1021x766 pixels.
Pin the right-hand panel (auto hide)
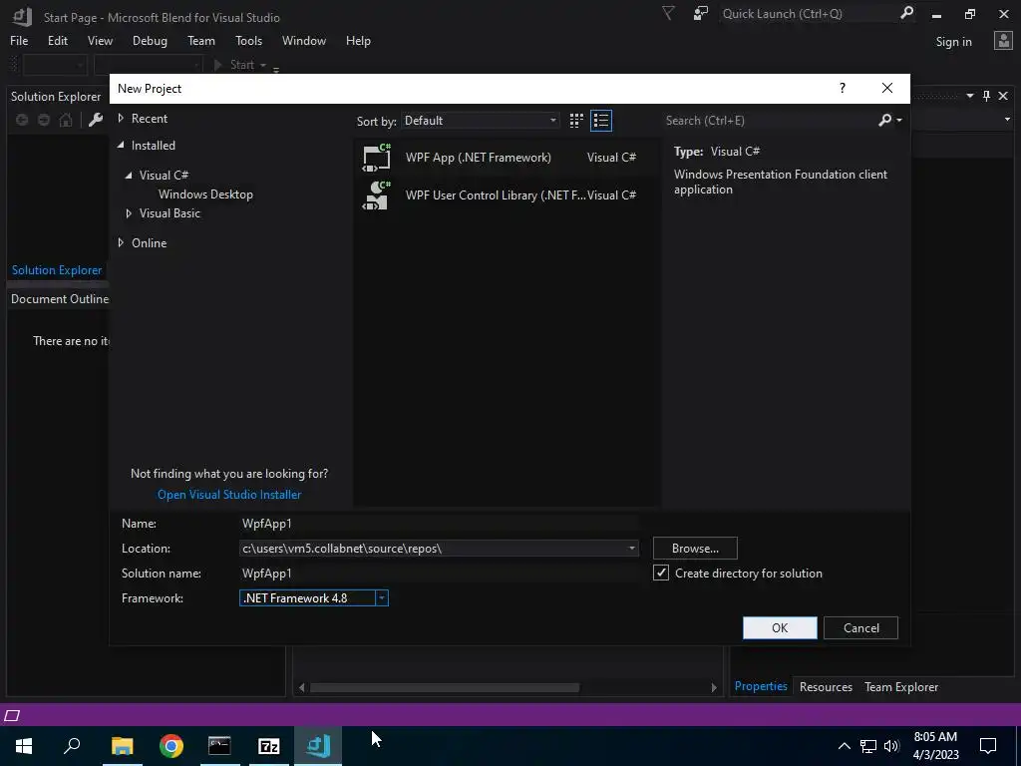pyautogui.click(x=986, y=96)
